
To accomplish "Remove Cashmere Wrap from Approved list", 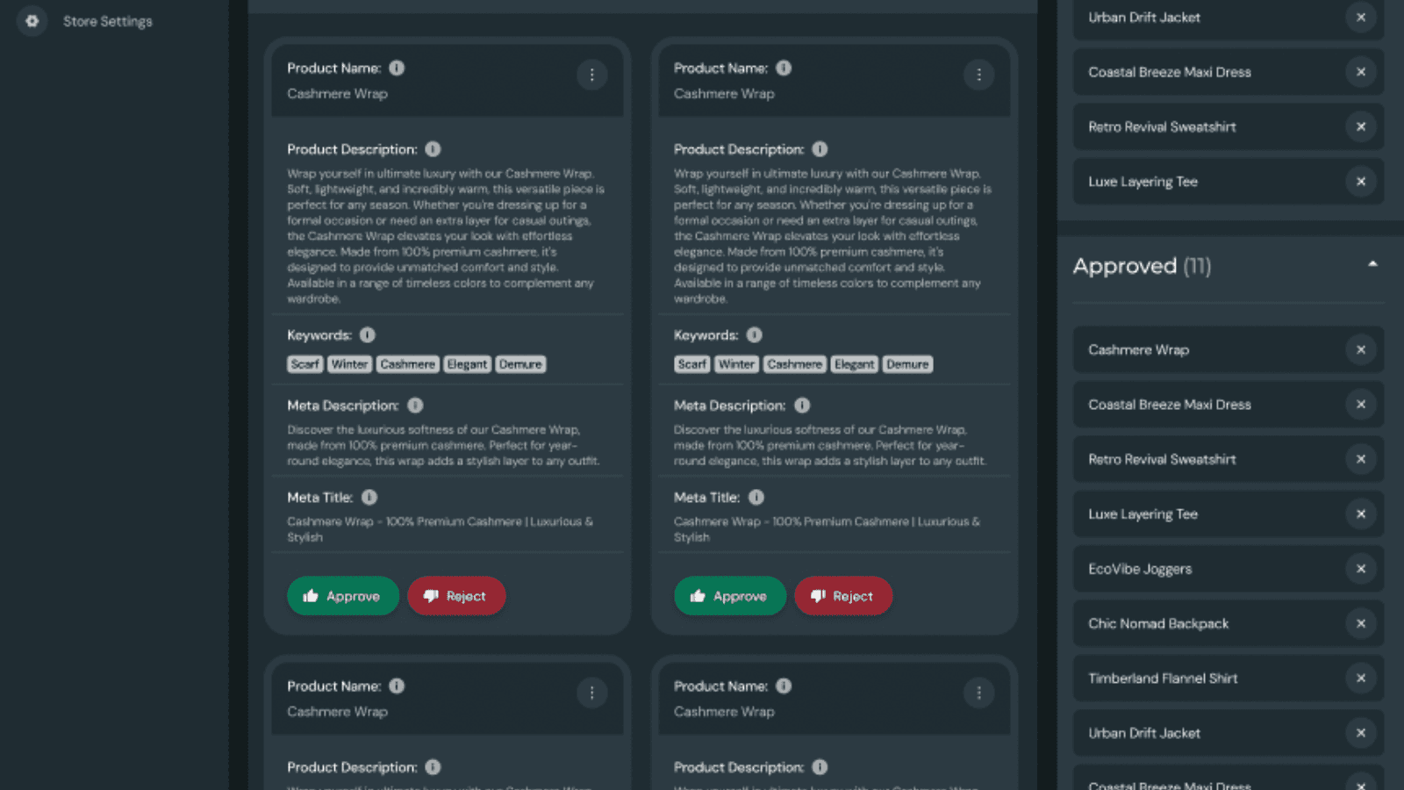I will 1361,350.
